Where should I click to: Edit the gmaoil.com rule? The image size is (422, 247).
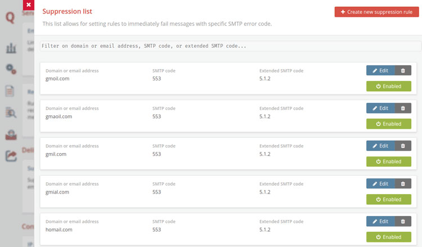click(x=380, y=108)
